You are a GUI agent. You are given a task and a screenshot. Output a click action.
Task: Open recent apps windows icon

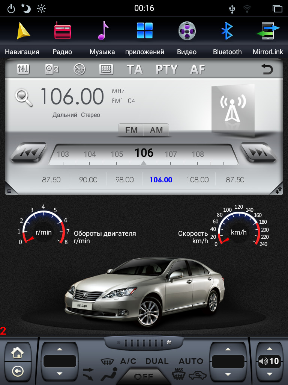tap(277, 9)
